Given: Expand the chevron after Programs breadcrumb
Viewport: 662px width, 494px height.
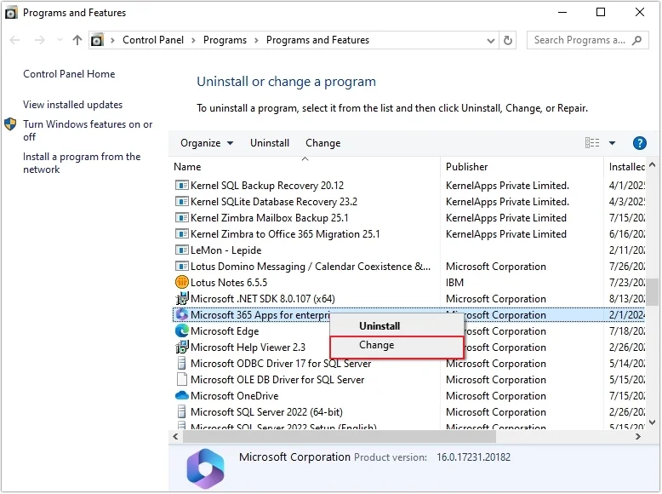Looking at the screenshot, I should [256, 41].
